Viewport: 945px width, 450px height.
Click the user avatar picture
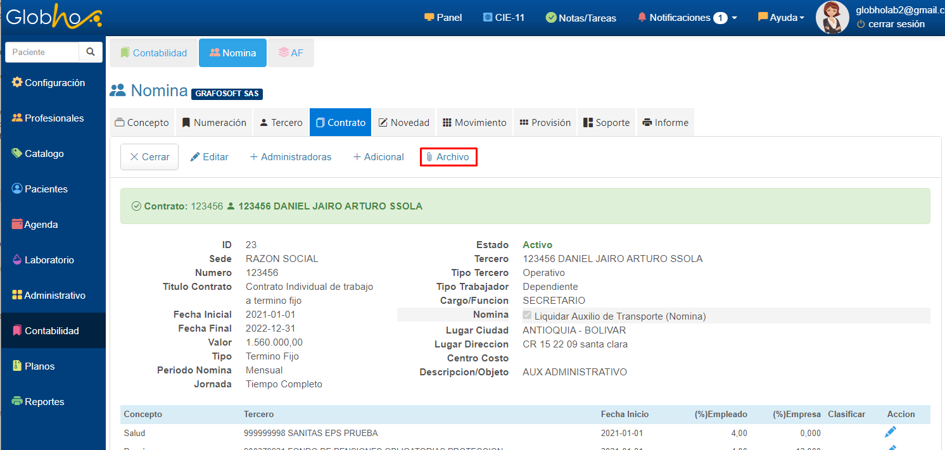click(x=832, y=18)
